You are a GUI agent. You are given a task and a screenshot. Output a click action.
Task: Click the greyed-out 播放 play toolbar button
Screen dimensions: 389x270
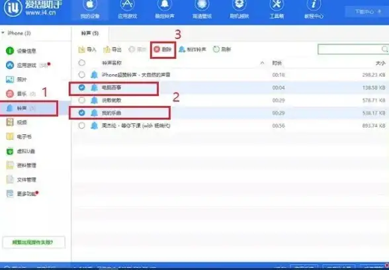137,50
